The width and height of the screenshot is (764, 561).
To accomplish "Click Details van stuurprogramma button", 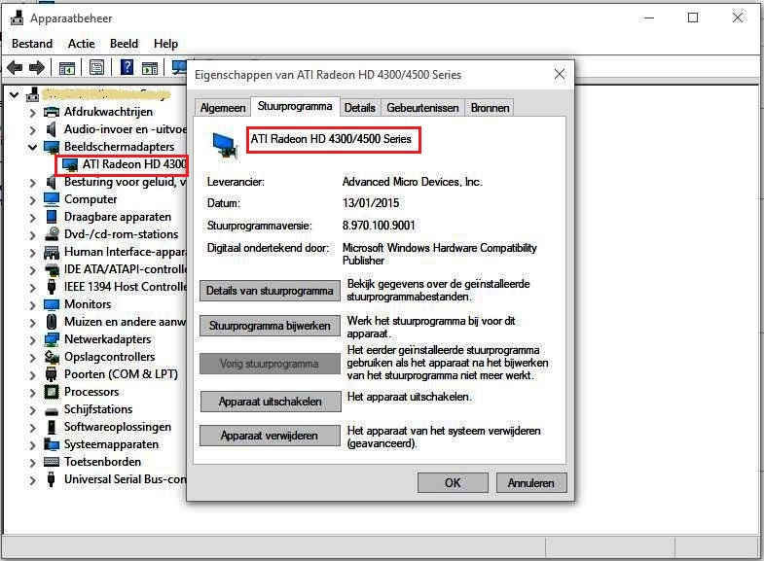I will tap(270, 291).
